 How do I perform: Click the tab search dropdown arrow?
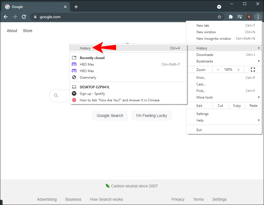(219, 7)
